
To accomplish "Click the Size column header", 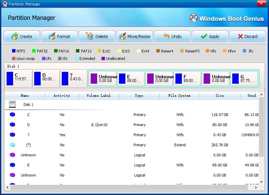I will (220, 95).
